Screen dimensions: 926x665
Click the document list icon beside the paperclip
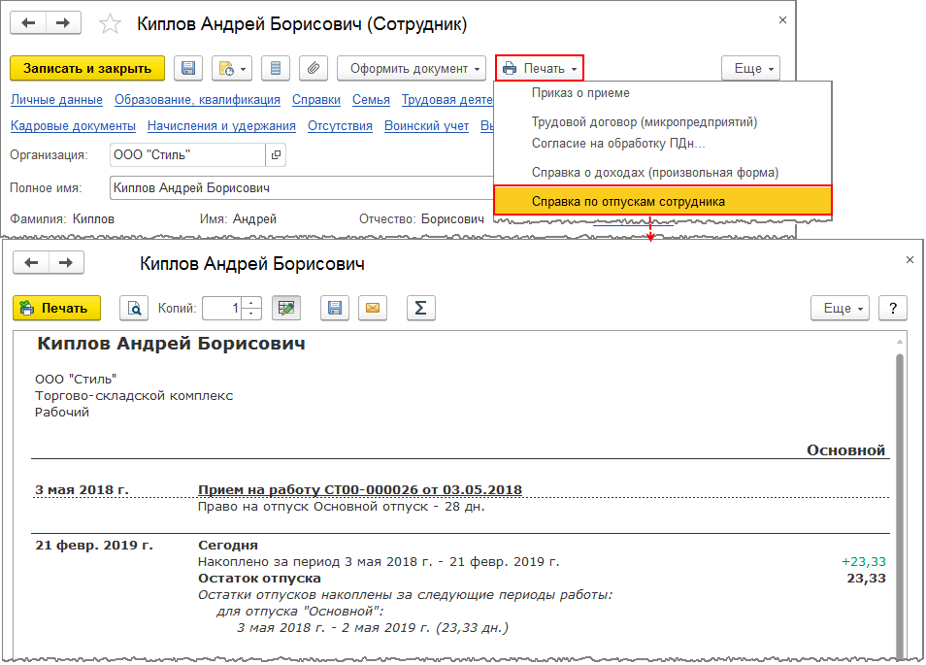pyautogui.click(x=276, y=69)
